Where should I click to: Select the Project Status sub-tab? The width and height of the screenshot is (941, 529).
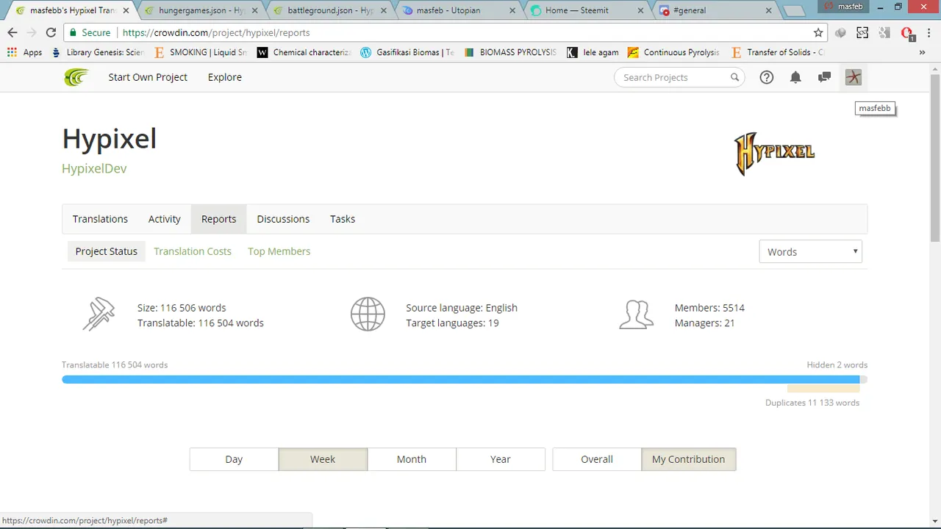pyautogui.click(x=107, y=251)
